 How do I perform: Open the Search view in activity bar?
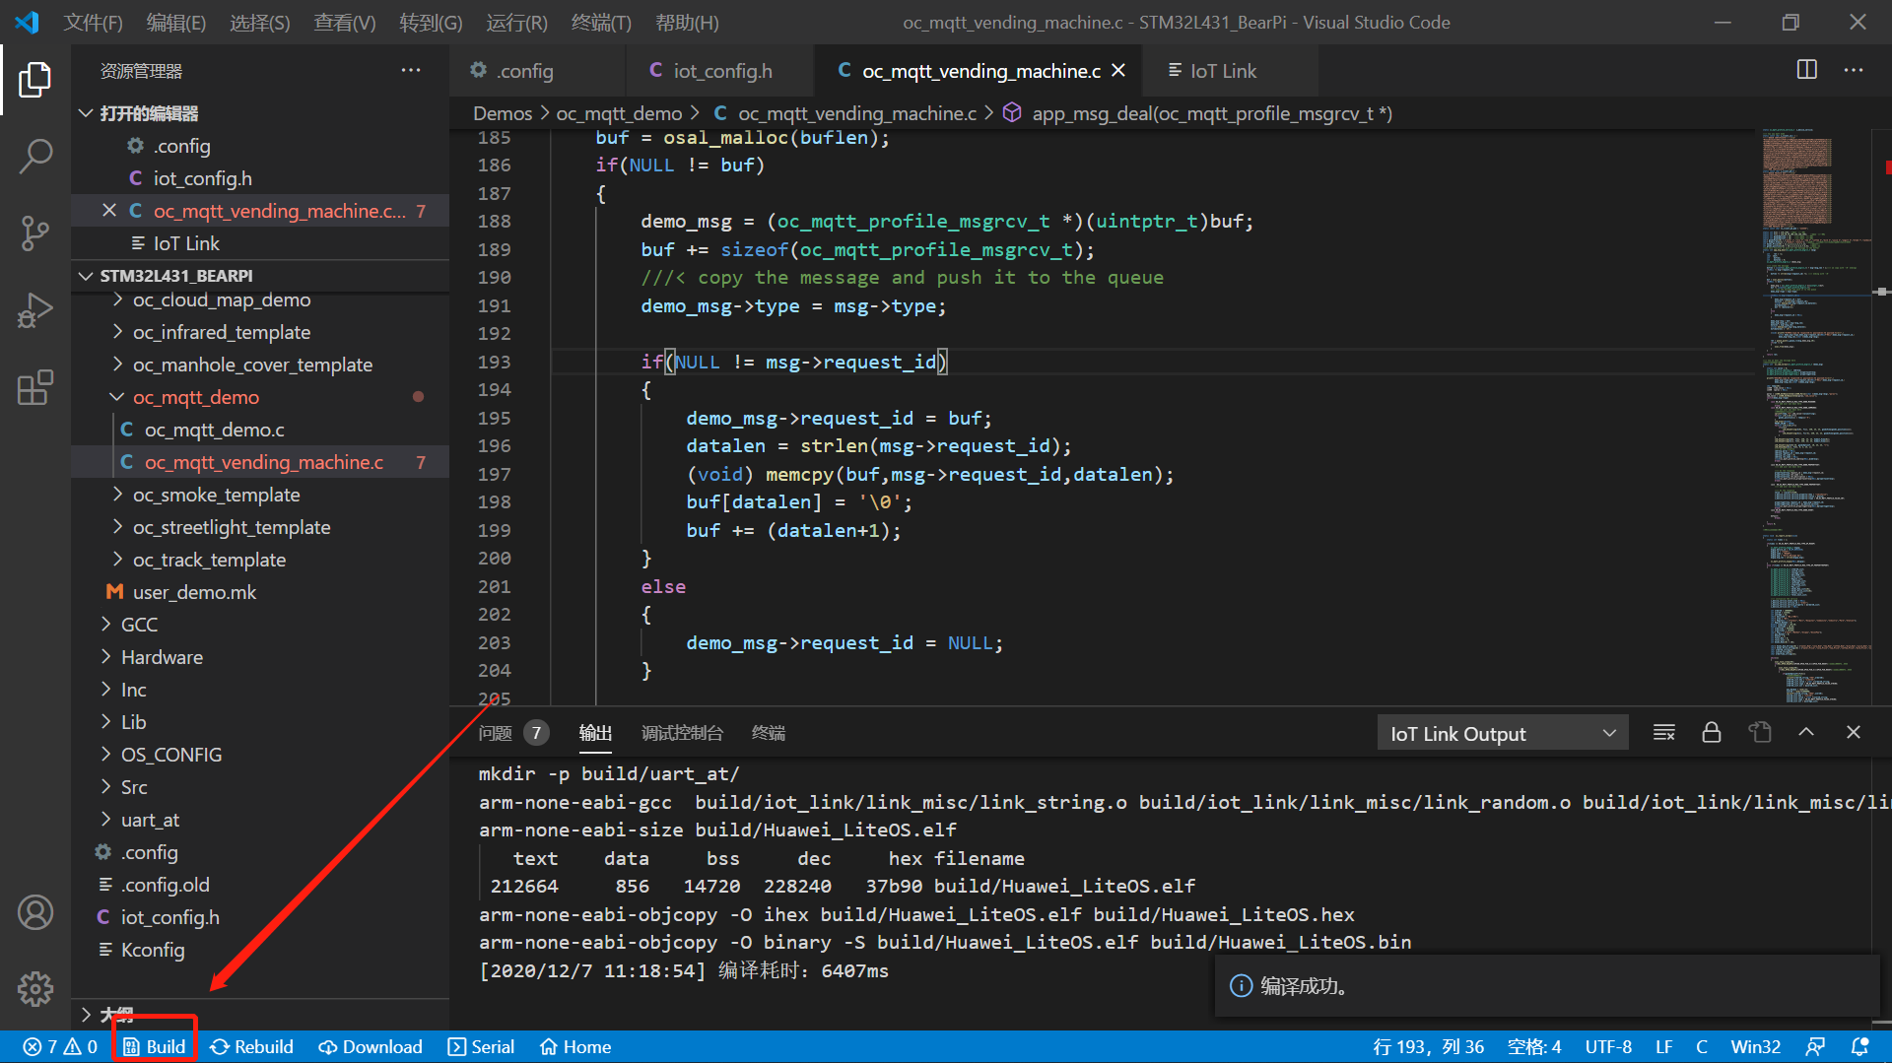coord(35,156)
